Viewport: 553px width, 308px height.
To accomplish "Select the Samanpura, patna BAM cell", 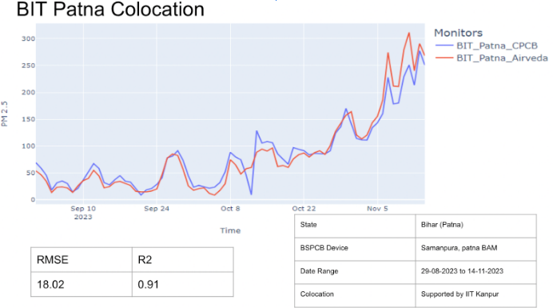I will point(475,249).
